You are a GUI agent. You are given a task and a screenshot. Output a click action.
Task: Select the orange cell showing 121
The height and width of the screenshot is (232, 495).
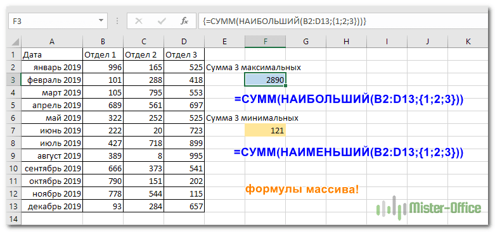[265, 130]
